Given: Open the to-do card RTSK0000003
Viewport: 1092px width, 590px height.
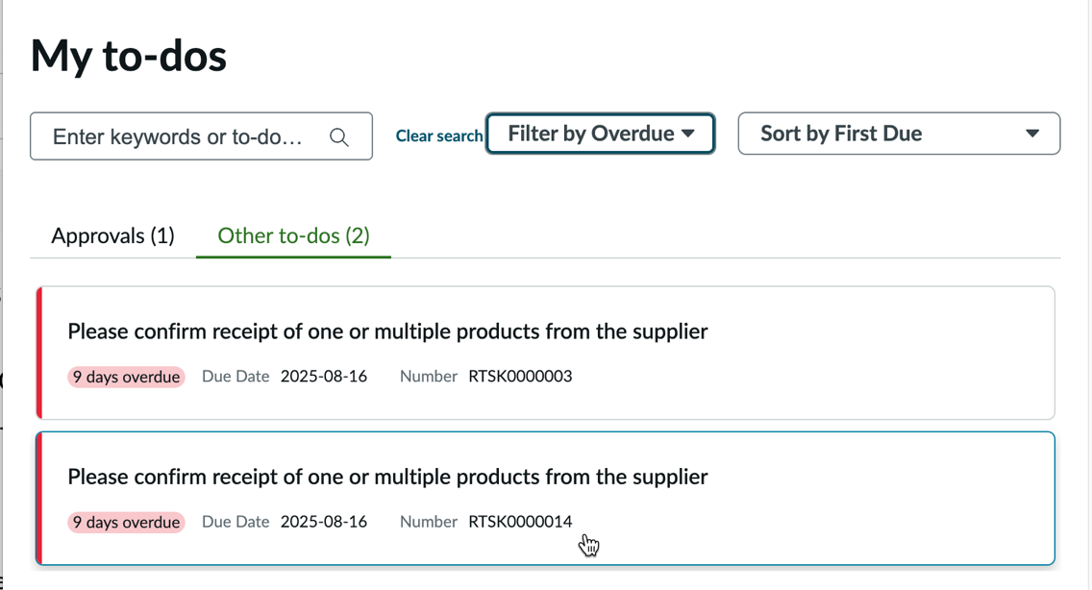Looking at the screenshot, I should click(545, 353).
